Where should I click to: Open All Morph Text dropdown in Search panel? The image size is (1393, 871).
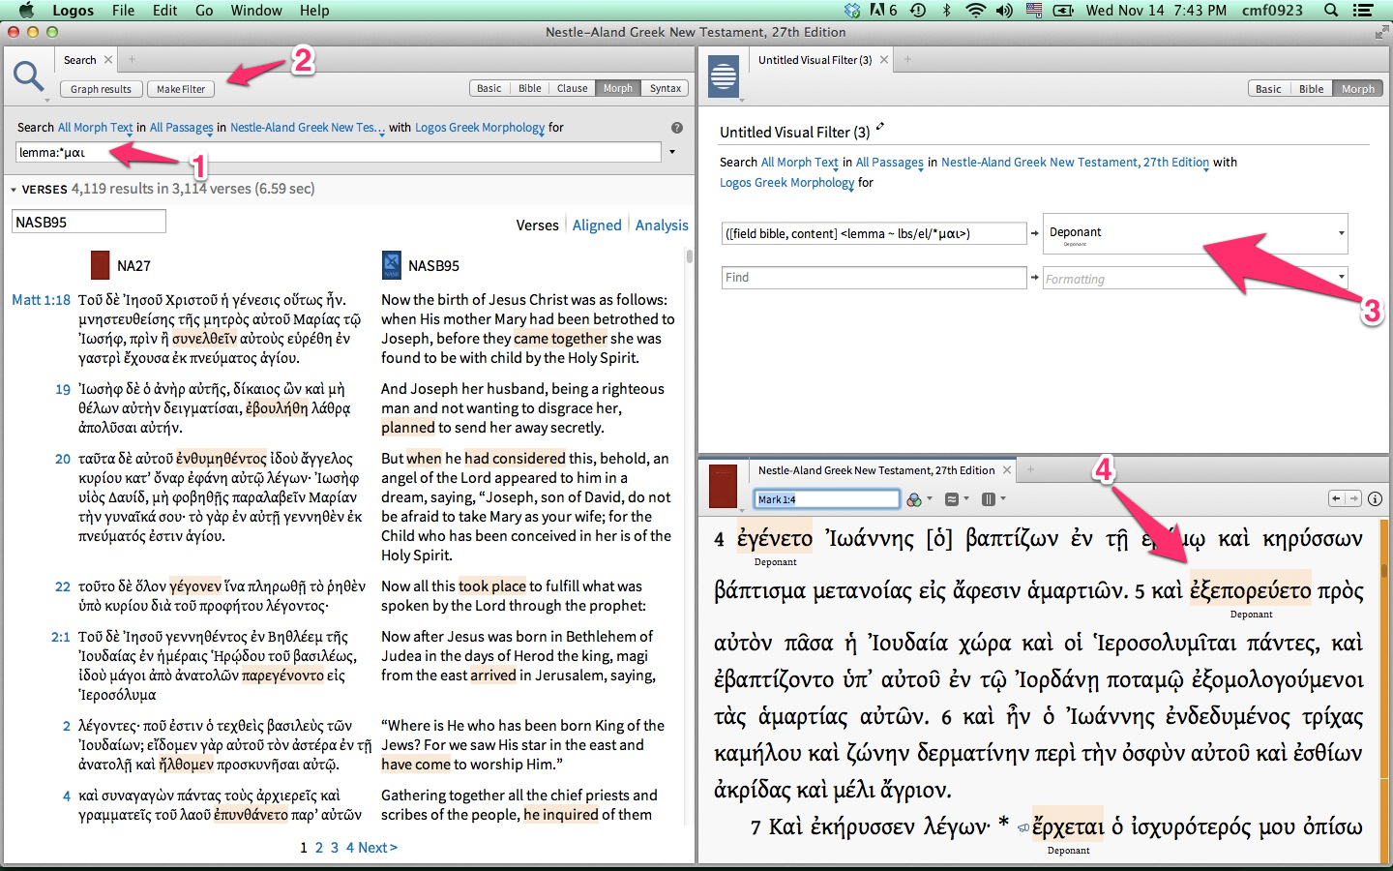pyautogui.click(x=95, y=128)
